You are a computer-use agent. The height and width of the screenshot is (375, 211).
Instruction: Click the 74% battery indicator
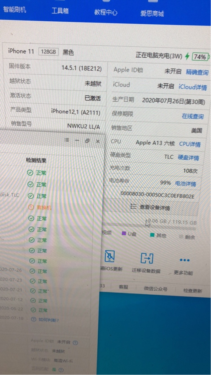pyautogui.click(x=200, y=57)
